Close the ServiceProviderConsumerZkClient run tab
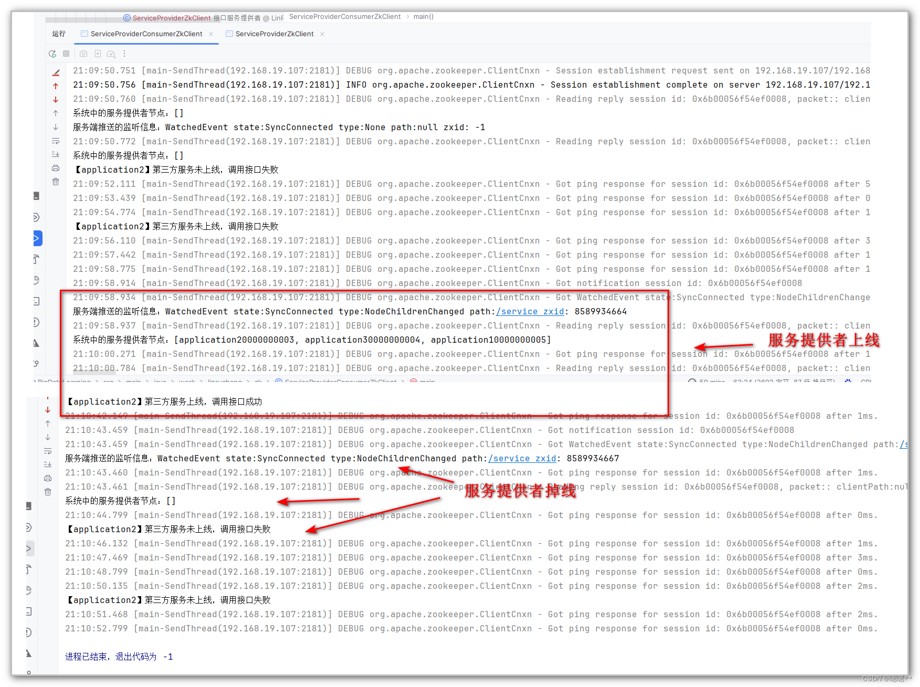Screen dimensions: 920x687 (211, 34)
